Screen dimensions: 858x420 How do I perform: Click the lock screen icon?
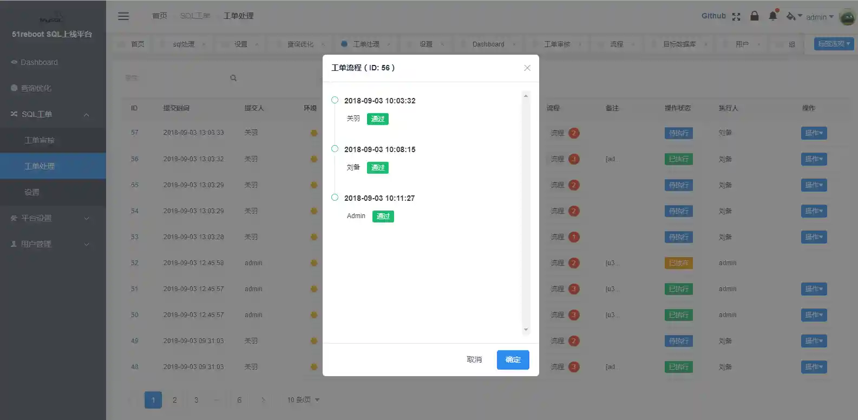coord(755,16)
